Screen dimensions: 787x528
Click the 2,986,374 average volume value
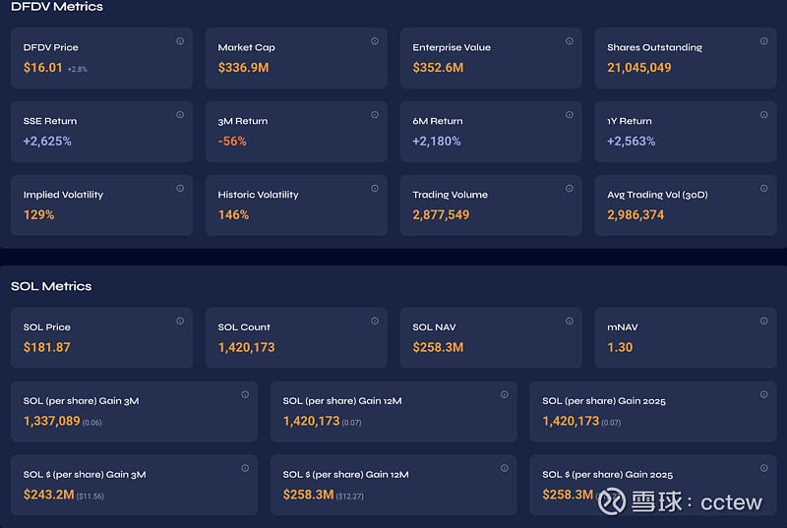pos(636,215)
